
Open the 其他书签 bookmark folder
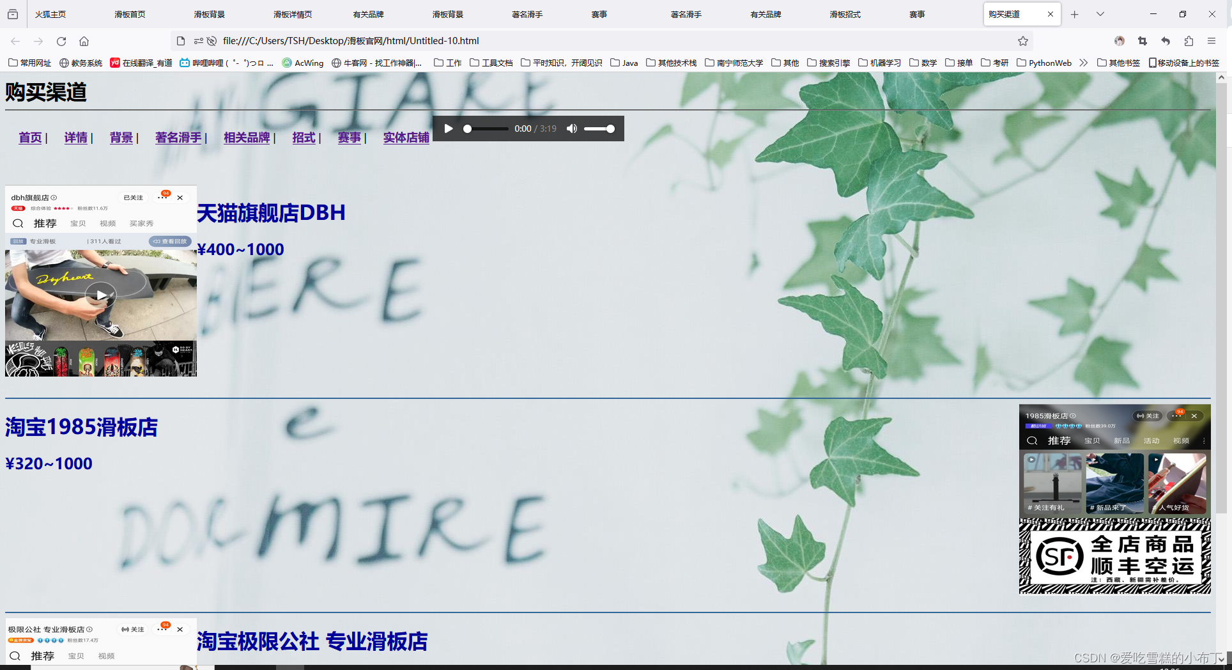tap(1118, 63)
